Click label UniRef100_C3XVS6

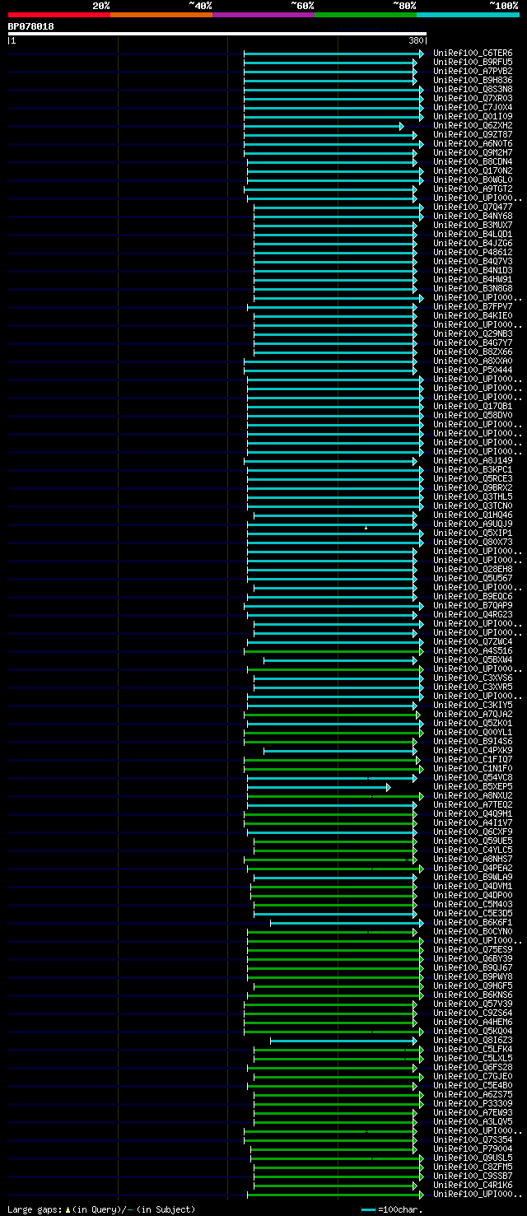473,678
